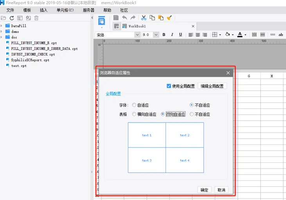Close the 浏览器自适应属性 dialog
The image size is (286, 200).
point(228,73)
